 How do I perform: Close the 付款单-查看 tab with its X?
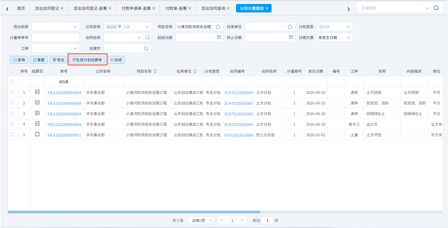tap(190, 8)
